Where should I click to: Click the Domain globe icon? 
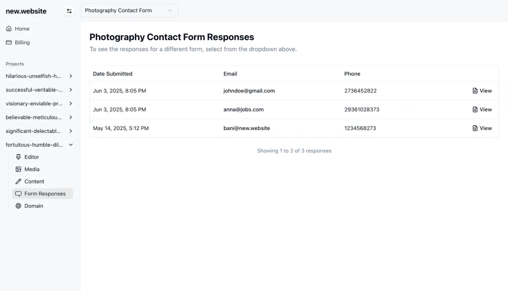18,206
